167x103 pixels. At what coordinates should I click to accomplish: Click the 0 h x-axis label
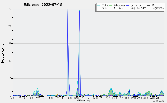[x=13, y=98]
